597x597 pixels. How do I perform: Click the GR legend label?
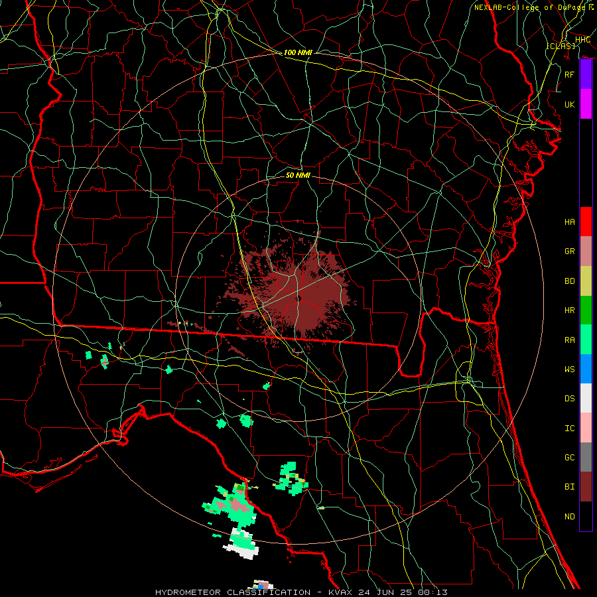569,251
